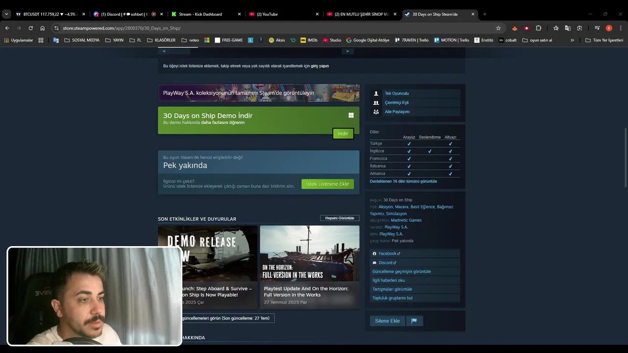Open the YAYIN bookmark folder
628x353 pixels.
pos(114,40)
